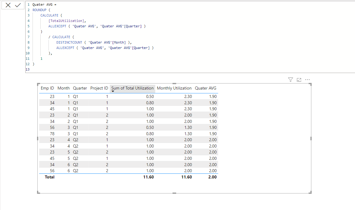Click the digit 1 on formula line 11

[42, 59]
